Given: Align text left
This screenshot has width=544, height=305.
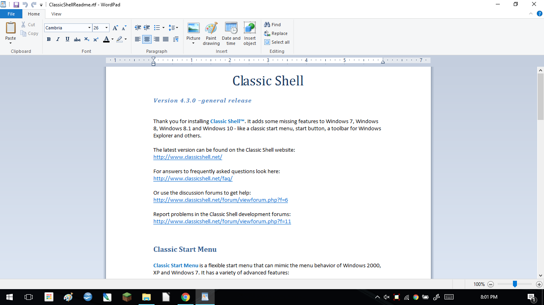Looking at the screenshot, I should coord(138,39).
